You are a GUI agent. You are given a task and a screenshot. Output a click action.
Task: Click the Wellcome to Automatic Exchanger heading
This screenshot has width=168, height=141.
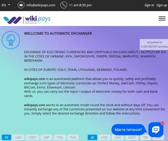point(58,33)
